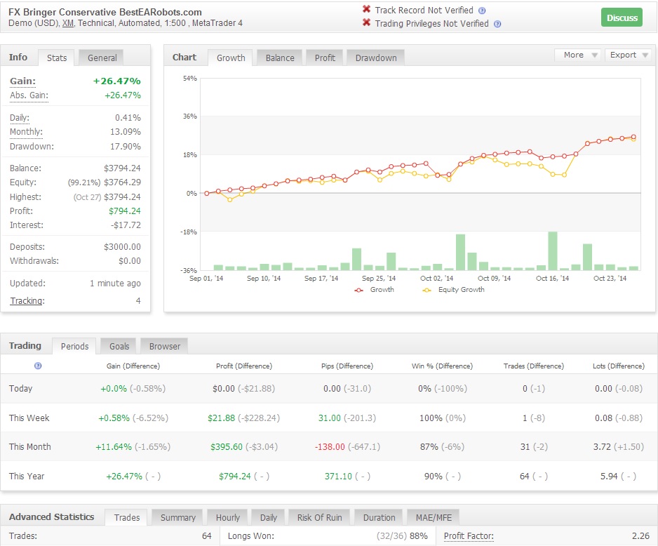Select MAE/MFE tab in Advanced Statistics
This screenshot has width=658, height=546.
(x=434, y=517)
